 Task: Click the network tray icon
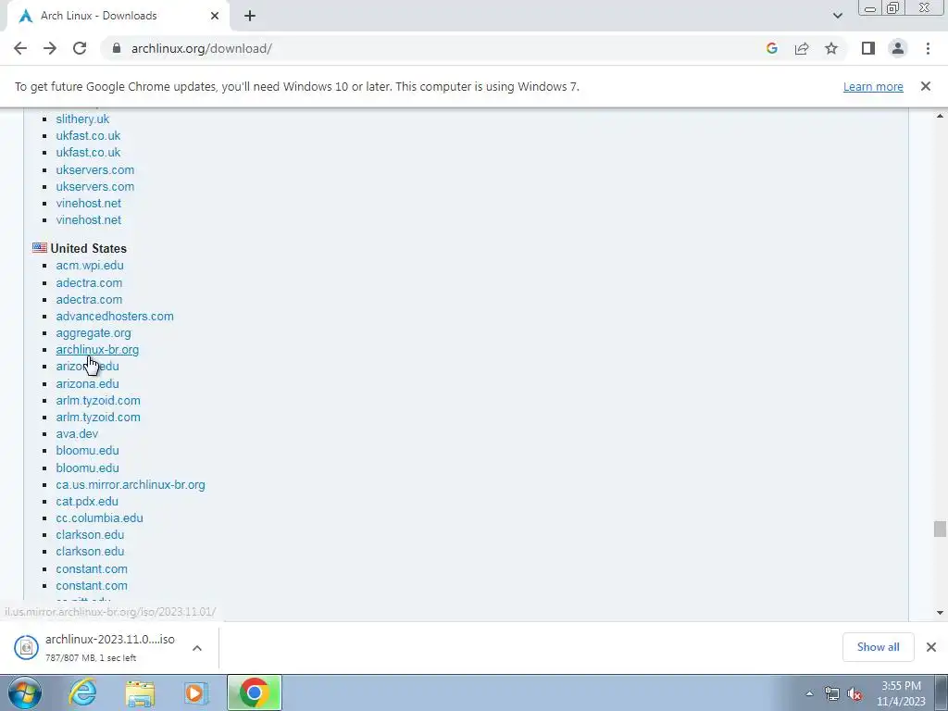[832, 694]
